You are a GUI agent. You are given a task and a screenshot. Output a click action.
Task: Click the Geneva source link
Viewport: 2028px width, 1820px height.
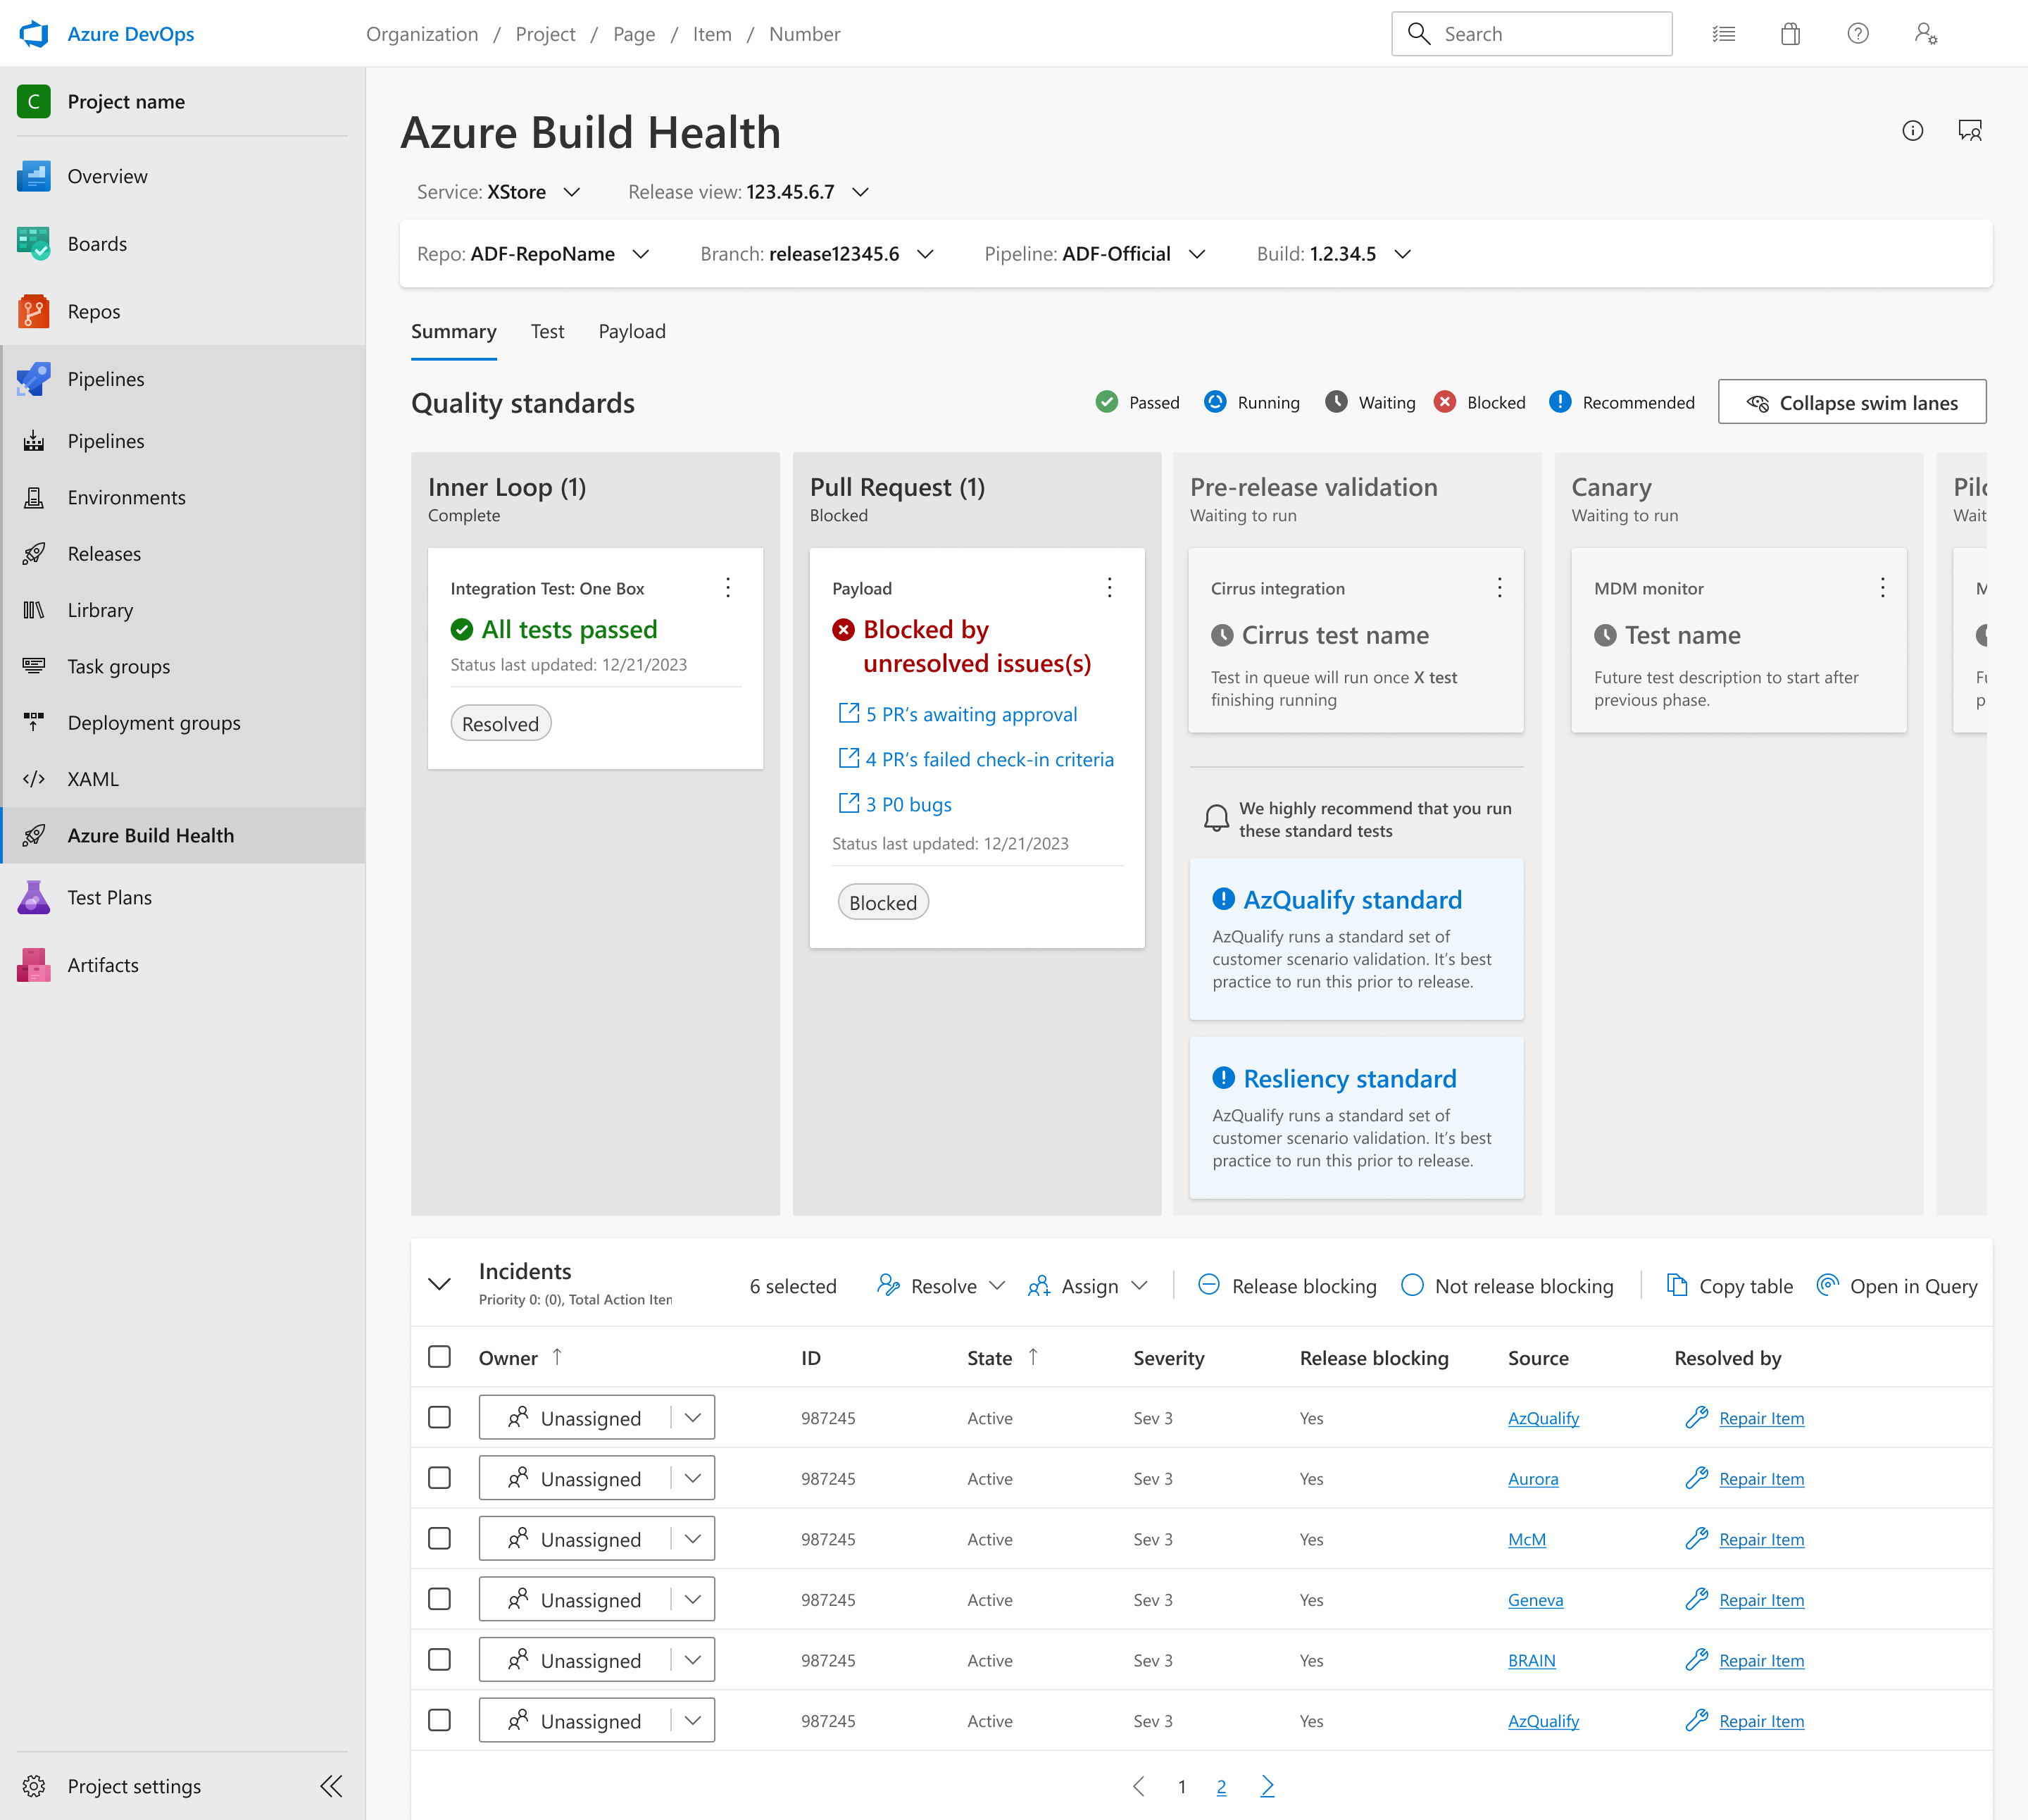coord(1535,1600)
